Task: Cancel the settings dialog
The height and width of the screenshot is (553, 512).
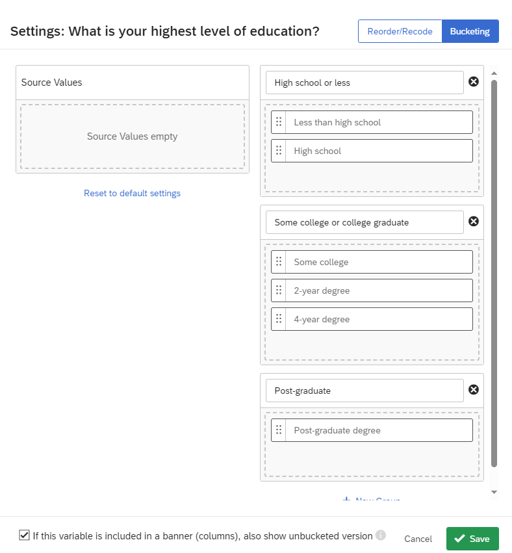Action: [418, 539]
